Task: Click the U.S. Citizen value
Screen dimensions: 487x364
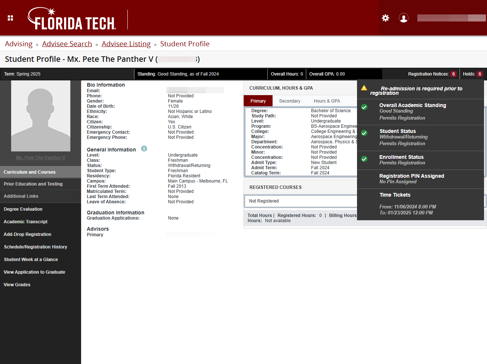Action: click(180, 127)
